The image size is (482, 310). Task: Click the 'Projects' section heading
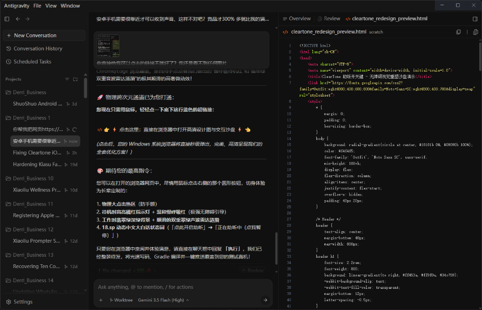13,79
